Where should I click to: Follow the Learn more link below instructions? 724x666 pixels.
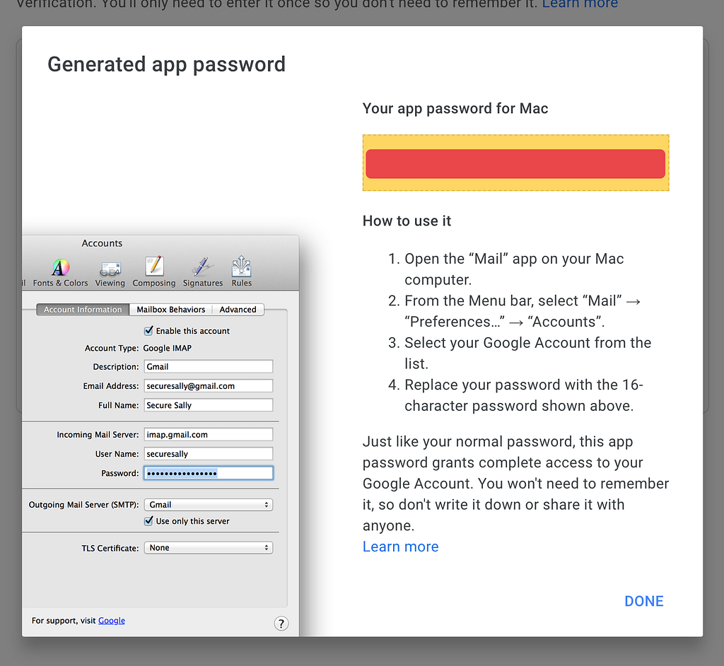400,547
